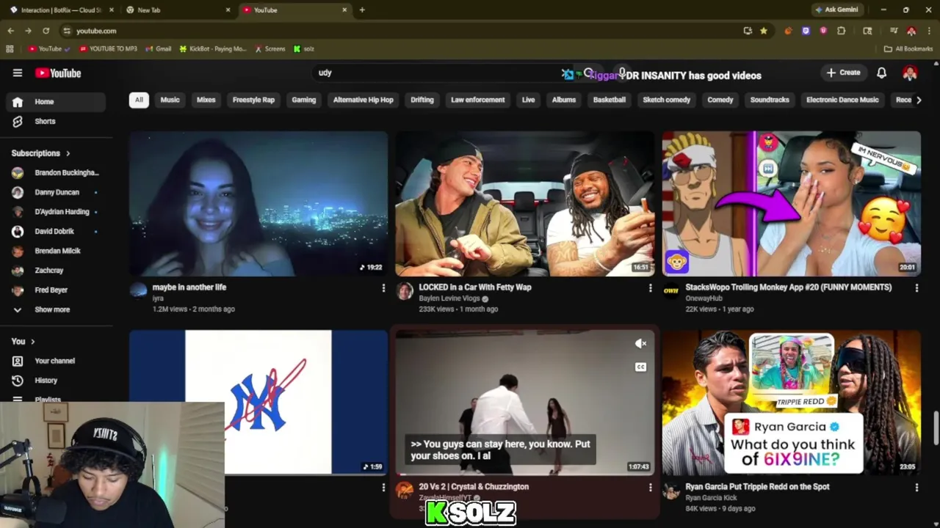
Task: Open Your channel in sidebar
Action: click(57, 361)
